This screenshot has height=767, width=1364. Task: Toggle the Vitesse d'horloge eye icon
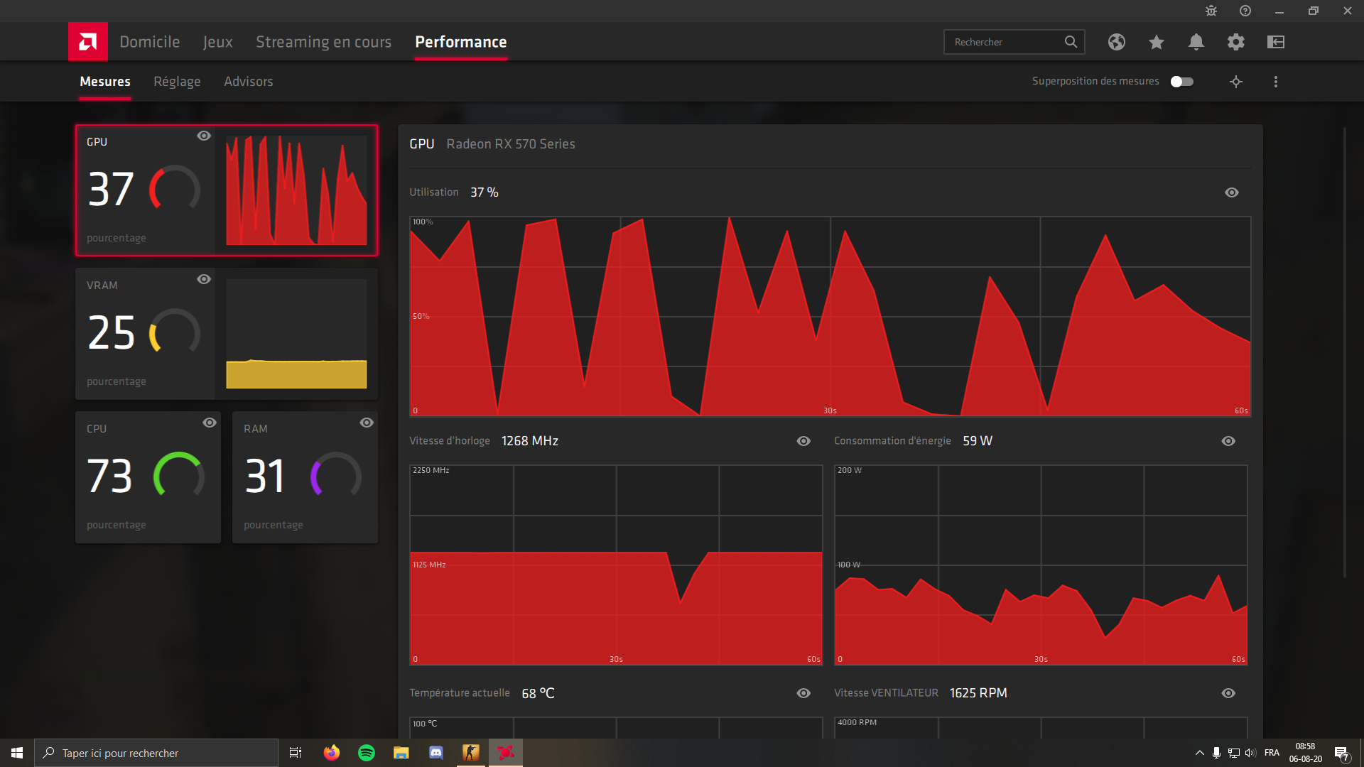803,441
